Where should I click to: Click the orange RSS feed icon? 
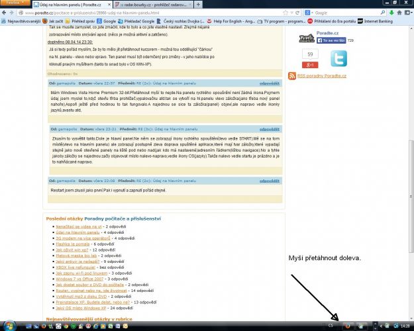pos(292,76)
